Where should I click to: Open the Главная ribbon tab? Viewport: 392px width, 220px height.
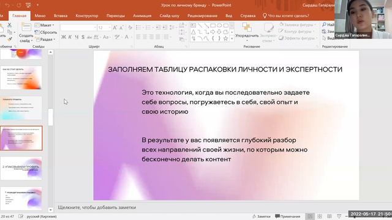pyautogui.click(x=20, y=16)
